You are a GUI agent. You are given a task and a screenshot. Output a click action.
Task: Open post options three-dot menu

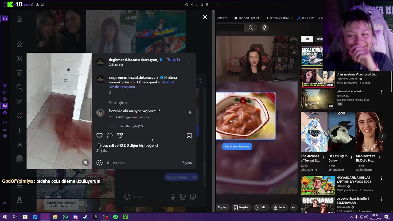(x=189, y=62)
